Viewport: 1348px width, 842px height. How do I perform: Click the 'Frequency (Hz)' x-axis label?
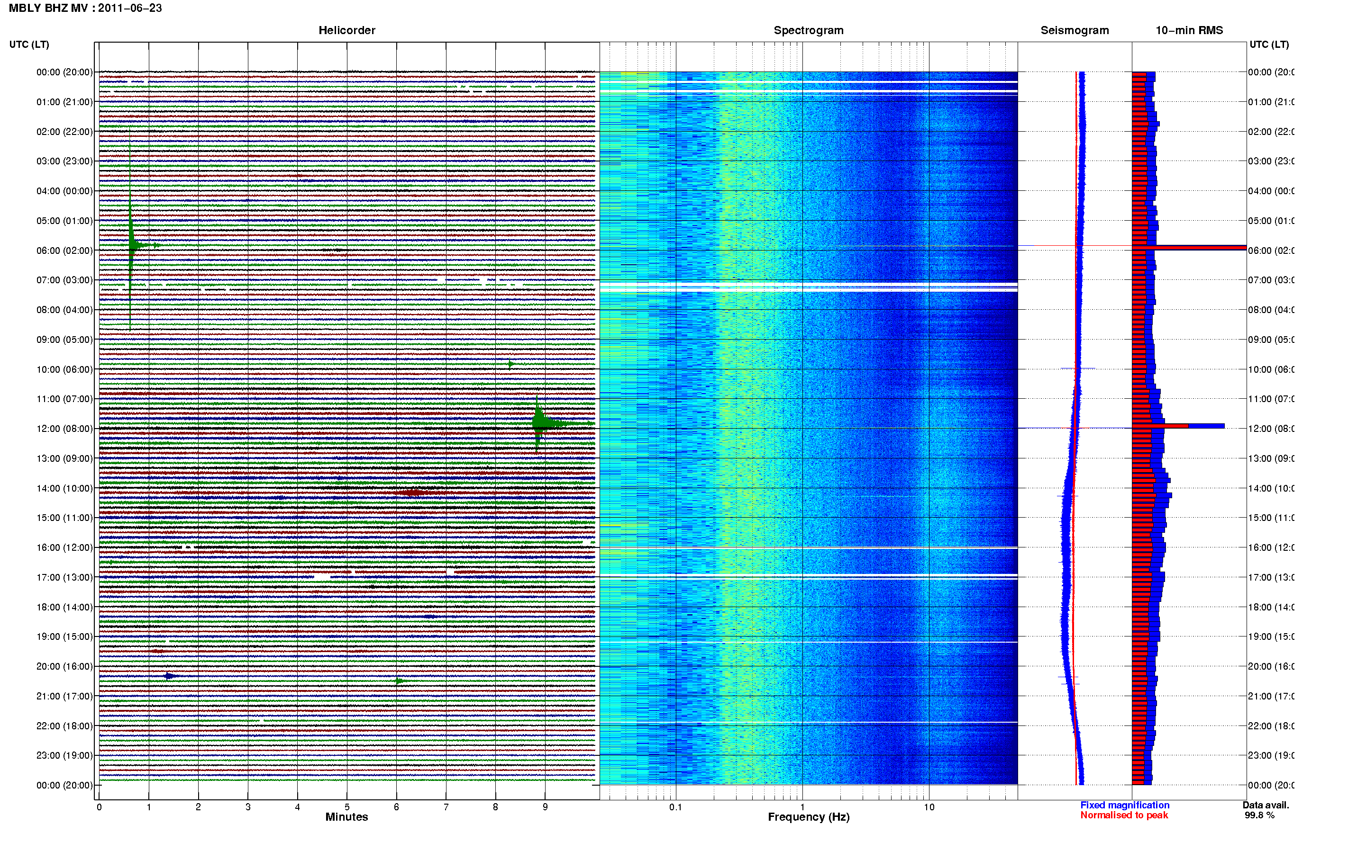point(809,817)
